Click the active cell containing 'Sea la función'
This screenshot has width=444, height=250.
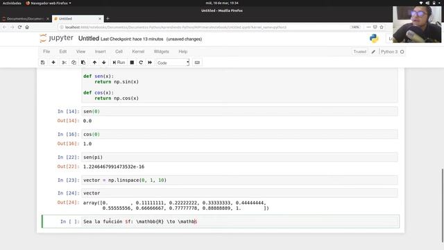coord(240,222)
